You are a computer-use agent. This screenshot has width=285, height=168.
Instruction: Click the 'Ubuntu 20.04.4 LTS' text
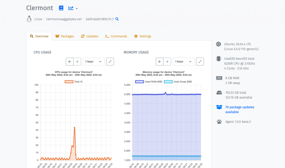(x=237, y=44)
